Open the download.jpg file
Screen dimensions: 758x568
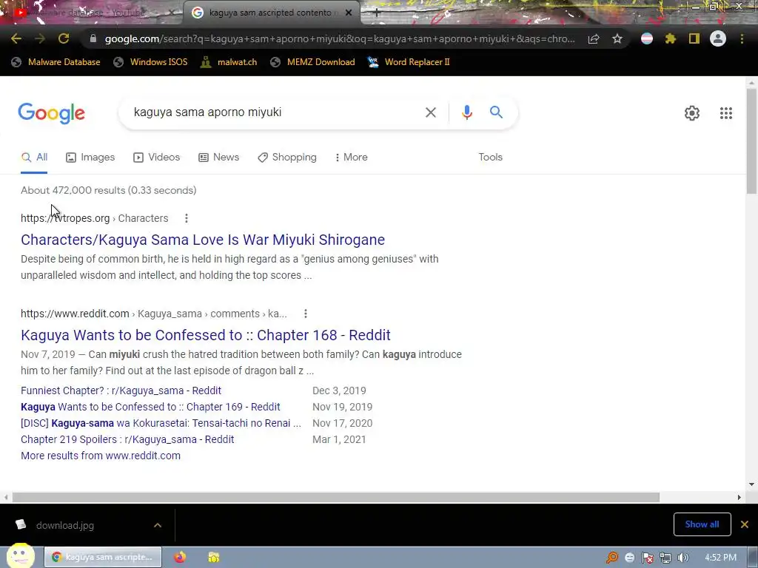pos(65,526)
